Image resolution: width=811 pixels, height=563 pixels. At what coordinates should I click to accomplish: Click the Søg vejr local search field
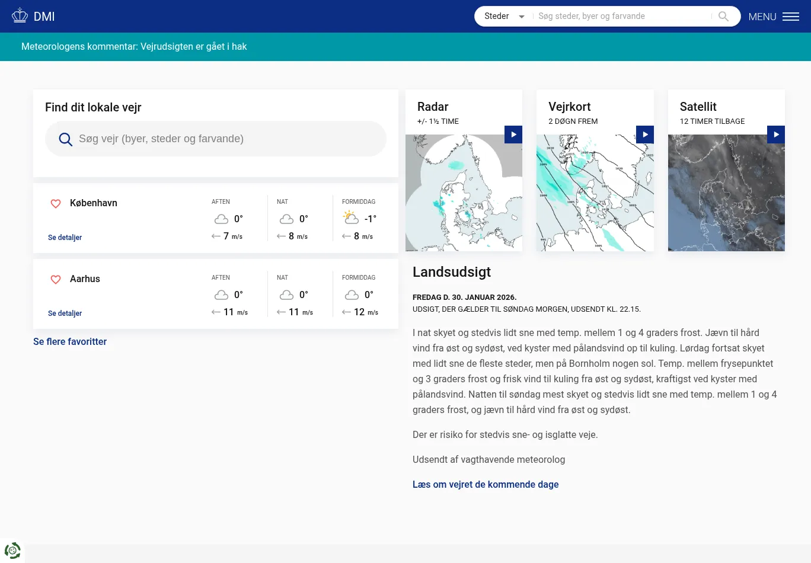(x=225, y=139)
